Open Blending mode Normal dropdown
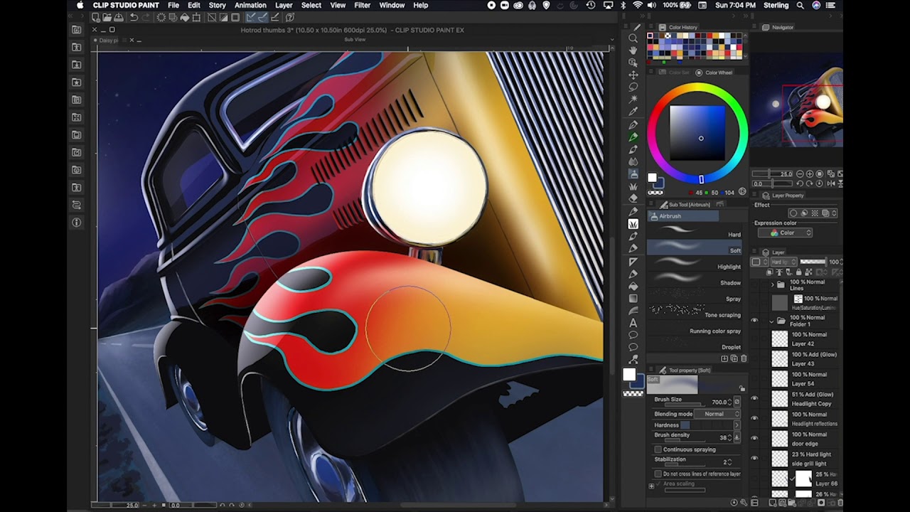Screen dimensions: 910x512 (717, 414)
